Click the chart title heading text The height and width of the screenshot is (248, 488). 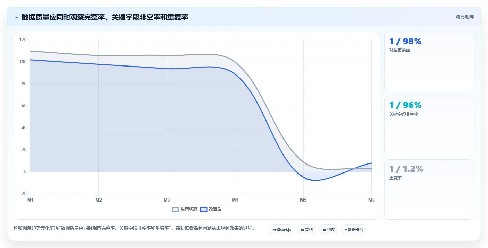pyautogui.click(x=105, y=17)
